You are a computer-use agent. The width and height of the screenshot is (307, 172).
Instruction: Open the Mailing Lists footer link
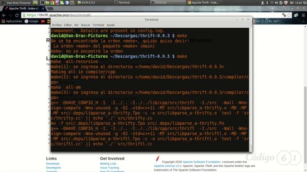pos(108,163)
